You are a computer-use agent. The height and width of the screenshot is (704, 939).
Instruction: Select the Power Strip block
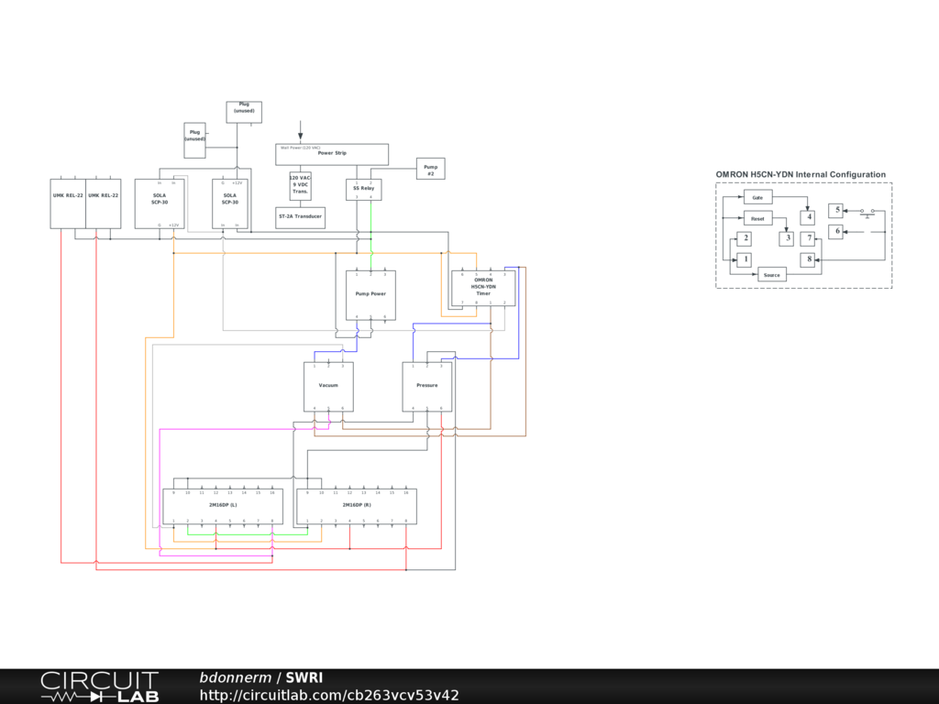332,154
